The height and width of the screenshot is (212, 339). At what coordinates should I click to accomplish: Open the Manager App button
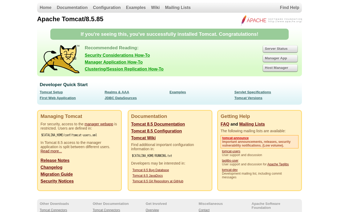[x=280, y=58]
